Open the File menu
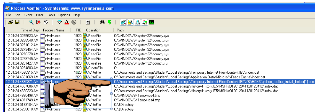The image size is (315, 112). pyautogui.click(x=8, y=15)
